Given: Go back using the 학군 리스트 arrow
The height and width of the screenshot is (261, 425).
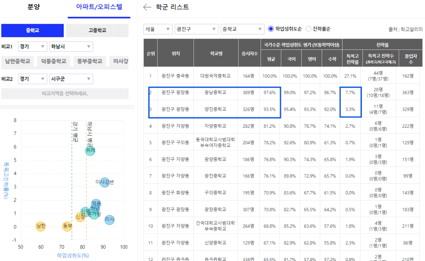Looking at the screenshot, I should [147, 7].
